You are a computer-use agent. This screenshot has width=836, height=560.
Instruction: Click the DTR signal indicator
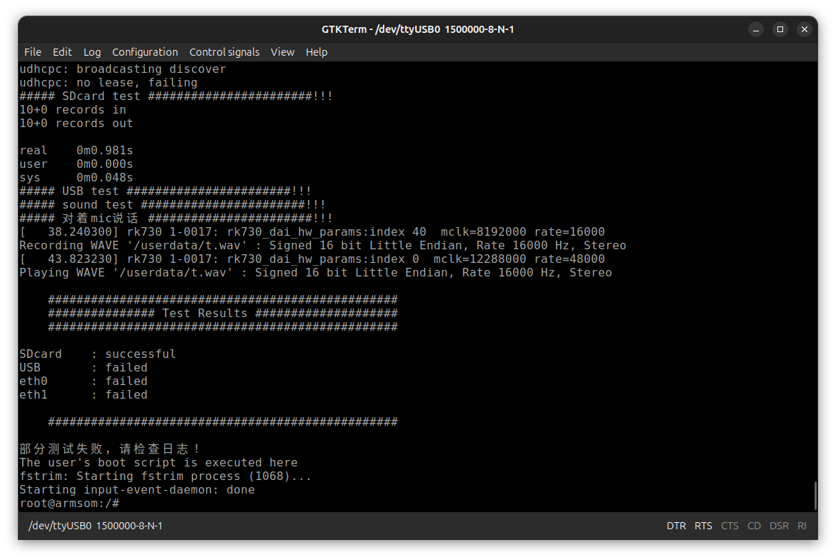click(676, 526)
